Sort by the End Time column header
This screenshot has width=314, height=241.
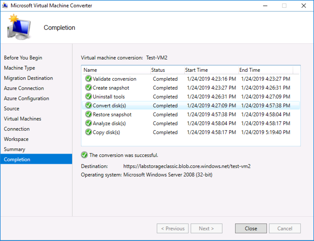click(266, 70)
